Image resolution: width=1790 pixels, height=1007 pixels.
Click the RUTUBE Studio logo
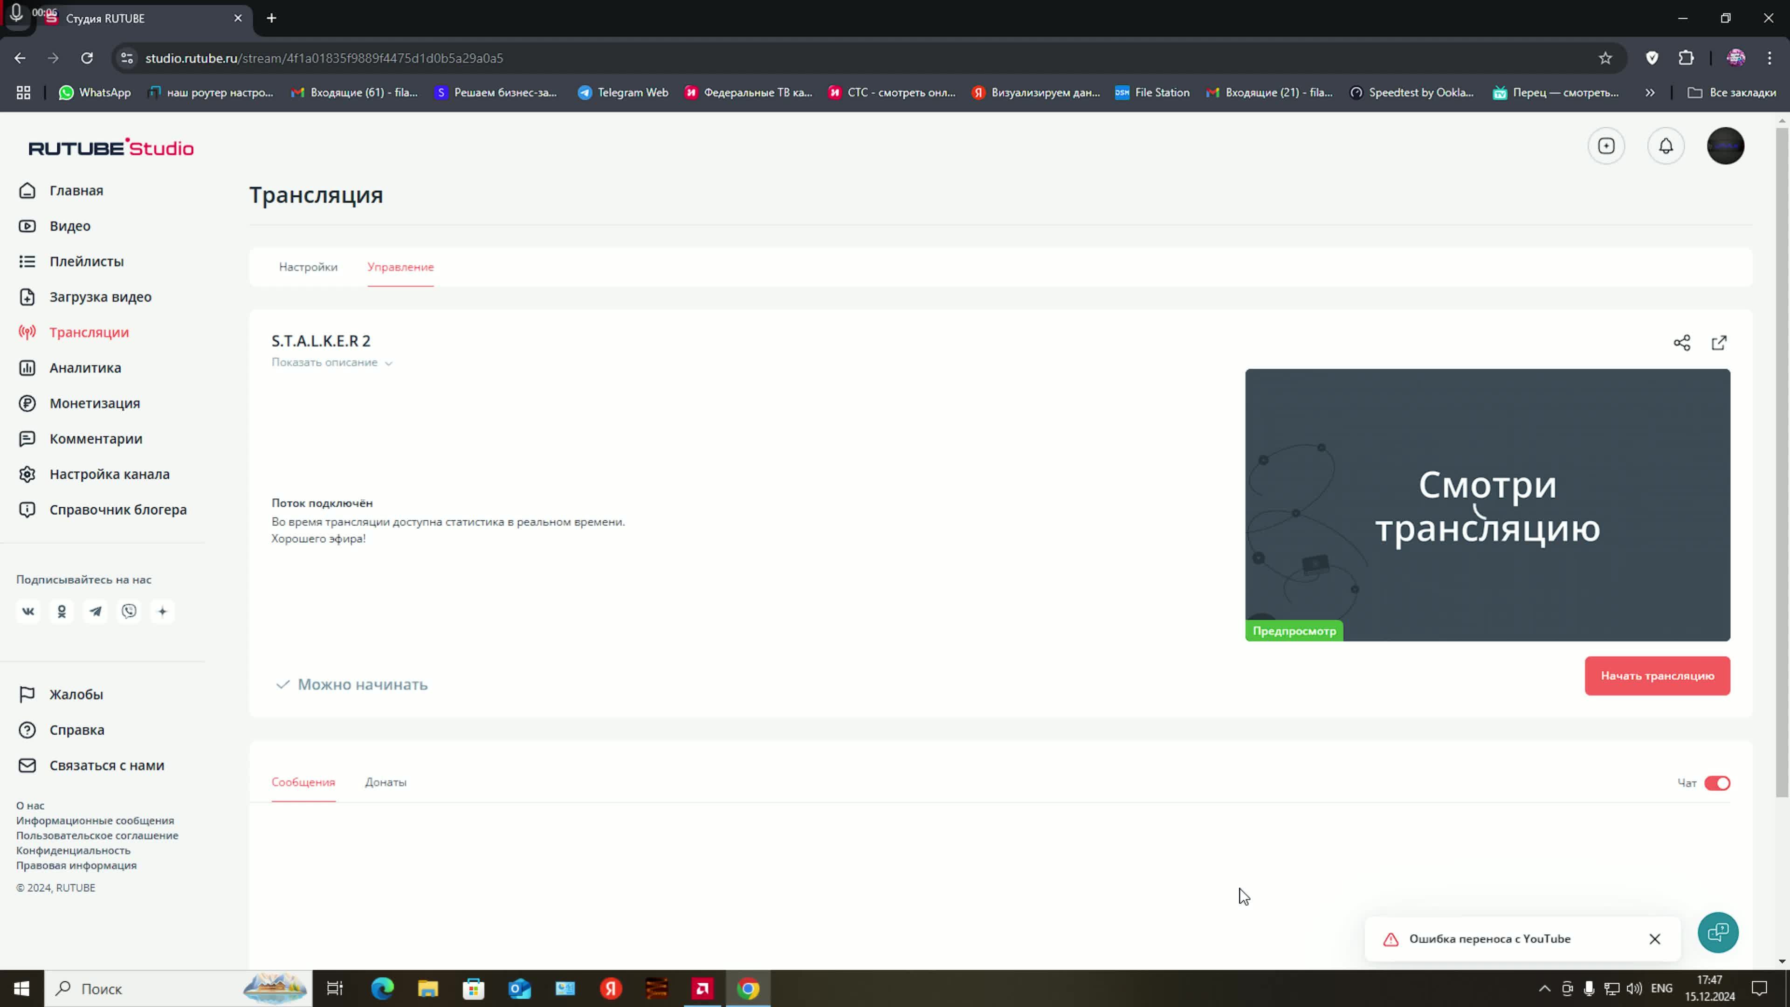111,147
